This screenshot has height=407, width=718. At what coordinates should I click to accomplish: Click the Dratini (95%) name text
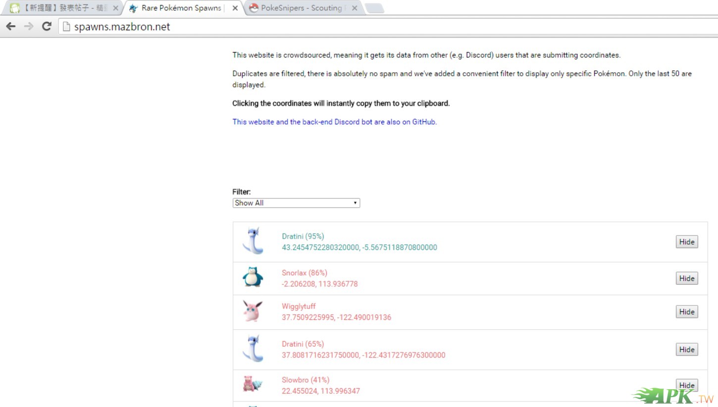coord(303,236)
